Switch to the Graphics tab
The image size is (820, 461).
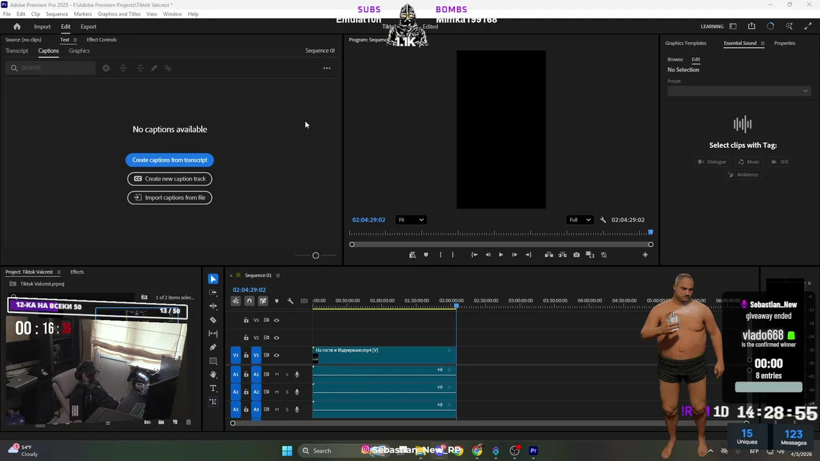pos(79,51)
